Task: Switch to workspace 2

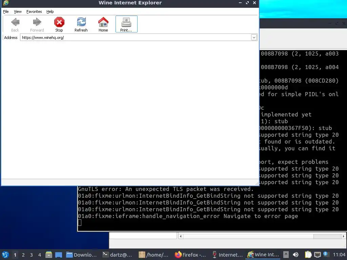Action: (x=23, y=255)
